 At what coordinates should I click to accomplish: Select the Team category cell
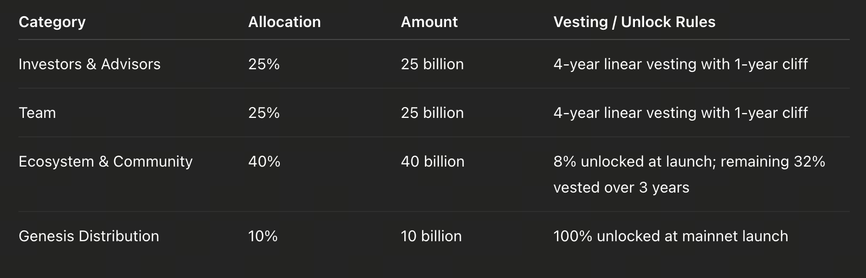tap(37, 113)
